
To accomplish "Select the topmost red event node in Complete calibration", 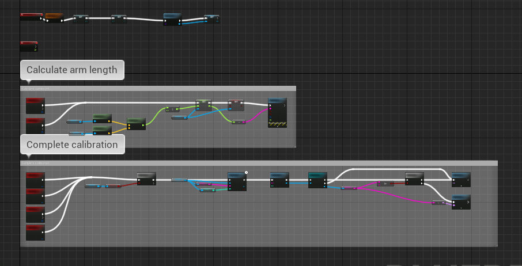I will [35, 180].
